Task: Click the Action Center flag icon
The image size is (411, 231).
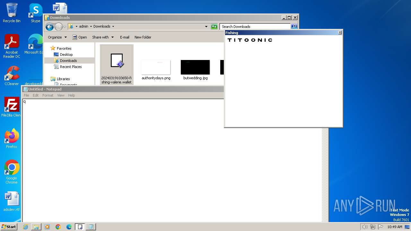Action: [380, 227]
